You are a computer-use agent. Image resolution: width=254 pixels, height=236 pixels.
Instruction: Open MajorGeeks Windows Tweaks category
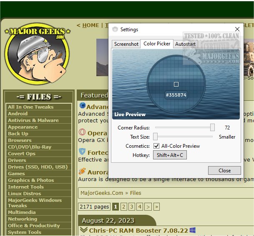(x=35, y=203)
